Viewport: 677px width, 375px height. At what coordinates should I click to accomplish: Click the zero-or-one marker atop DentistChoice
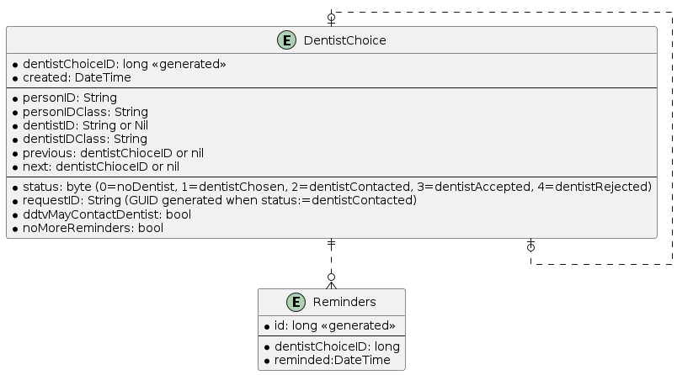tap(332, 18)
